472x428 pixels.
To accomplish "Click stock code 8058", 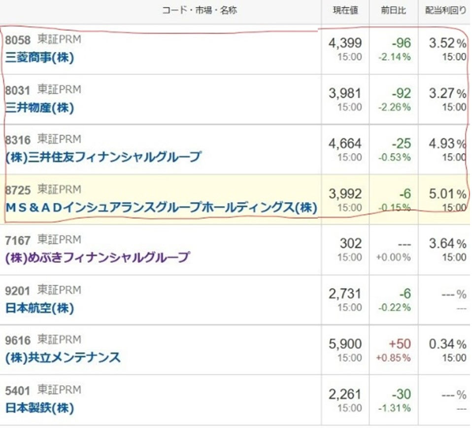I will (18, 40).
